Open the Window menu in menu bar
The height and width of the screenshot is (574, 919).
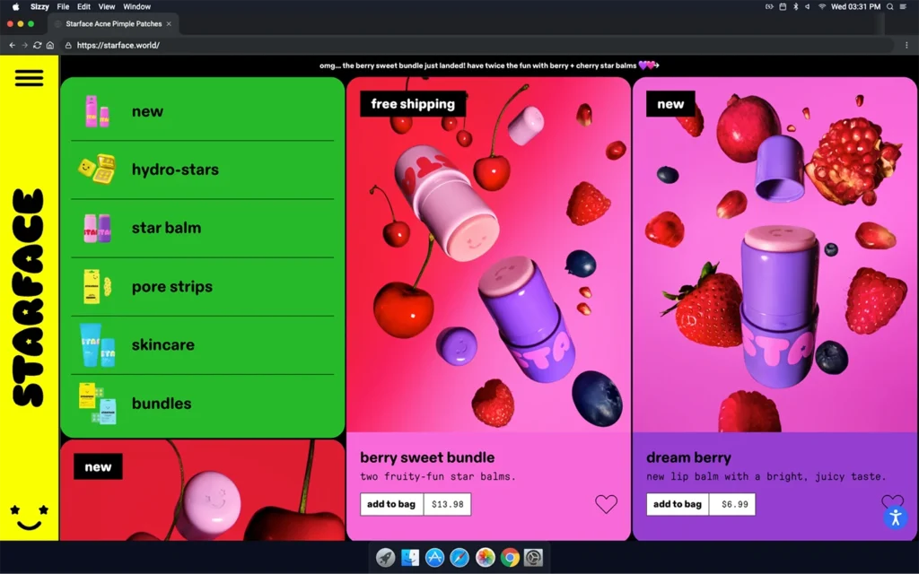pyautogui.click(x=136, y=6)
